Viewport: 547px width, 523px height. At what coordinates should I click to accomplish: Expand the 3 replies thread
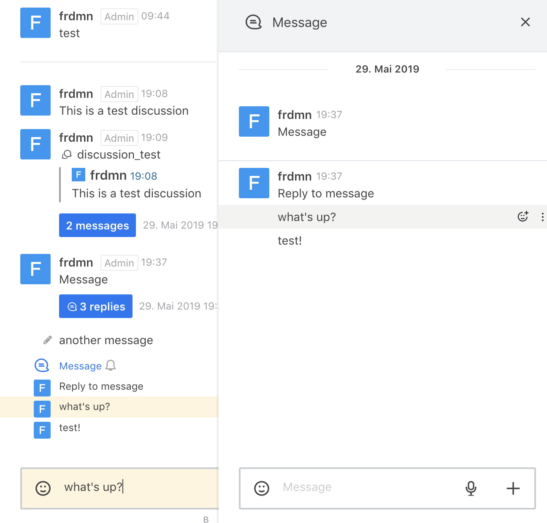(95, 306)
